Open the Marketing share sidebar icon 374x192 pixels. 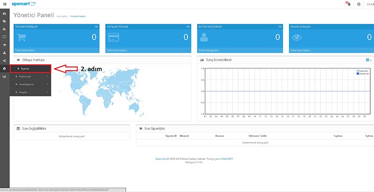click(4, 61)
